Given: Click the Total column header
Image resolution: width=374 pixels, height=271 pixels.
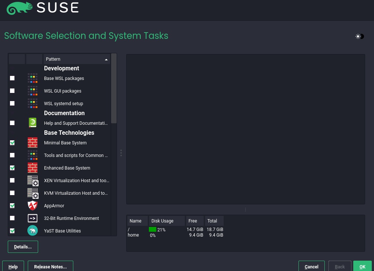Looking at the screenshot, I should pyautogui.click(x=214, y=221).
